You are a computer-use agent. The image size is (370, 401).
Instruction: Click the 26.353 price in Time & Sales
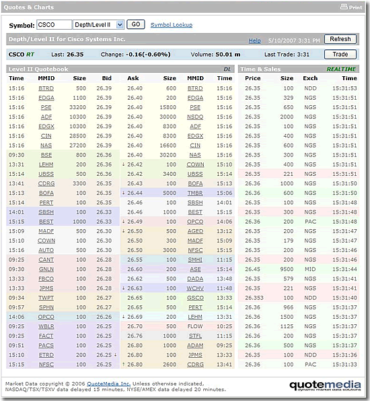coord(254,298)
